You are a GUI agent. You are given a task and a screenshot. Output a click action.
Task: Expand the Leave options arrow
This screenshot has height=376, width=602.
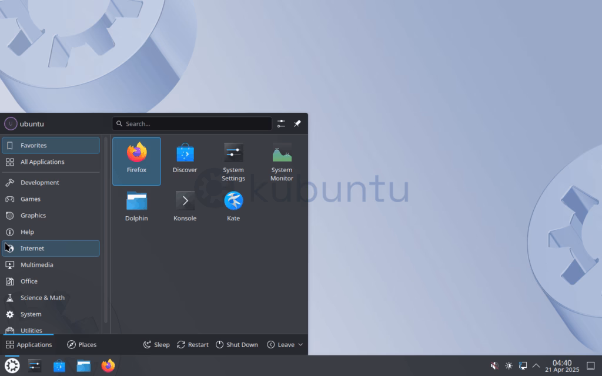click(x=300, y=344)
